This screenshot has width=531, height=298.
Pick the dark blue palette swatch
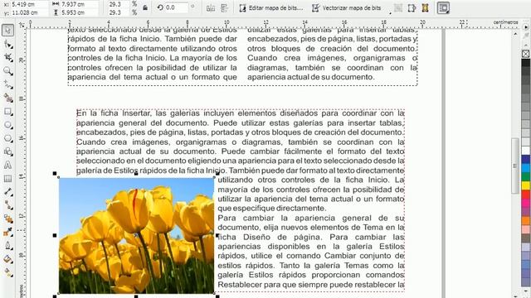[x=525, y=159]
